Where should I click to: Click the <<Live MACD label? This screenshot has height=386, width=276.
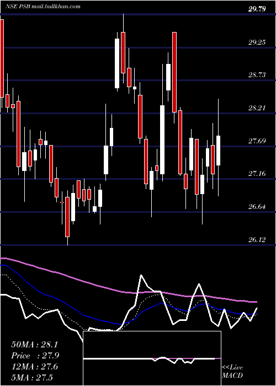[232, 372]
